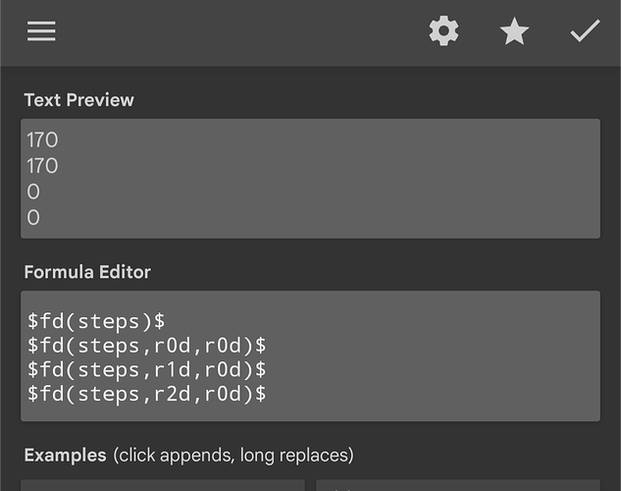Click the second example card on the right

(x=458, y=485)
